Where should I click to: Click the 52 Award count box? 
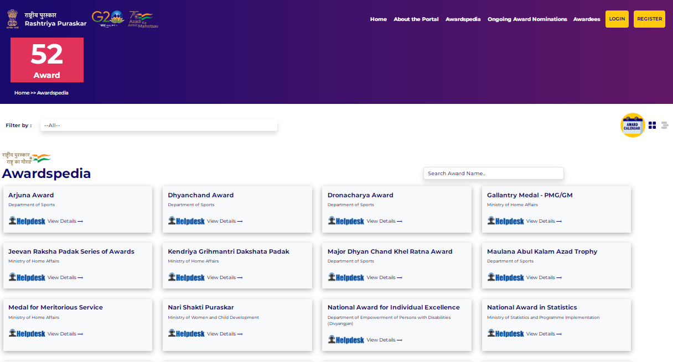point(47,60)
